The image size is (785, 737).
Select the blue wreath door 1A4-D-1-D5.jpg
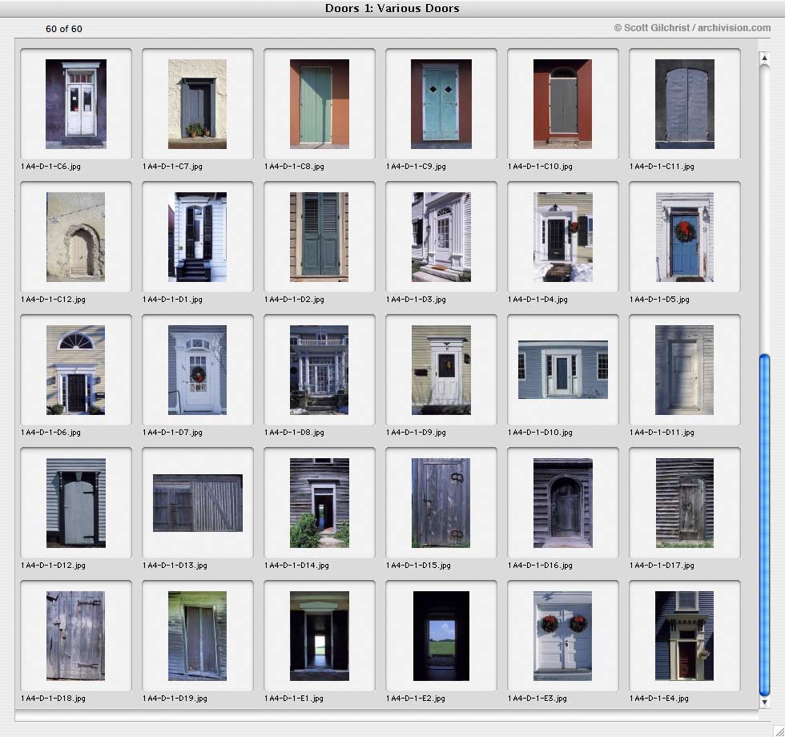click(x=684, y=237)
